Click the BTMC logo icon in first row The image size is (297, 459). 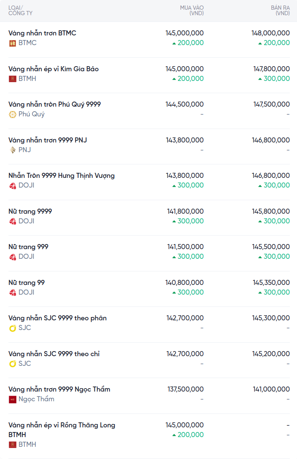(x=13, y=43)
